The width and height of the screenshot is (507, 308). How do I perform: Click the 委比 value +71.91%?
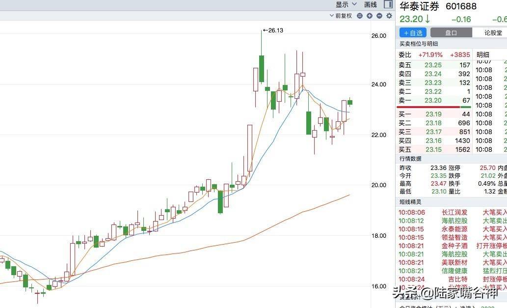pos(430,55)
